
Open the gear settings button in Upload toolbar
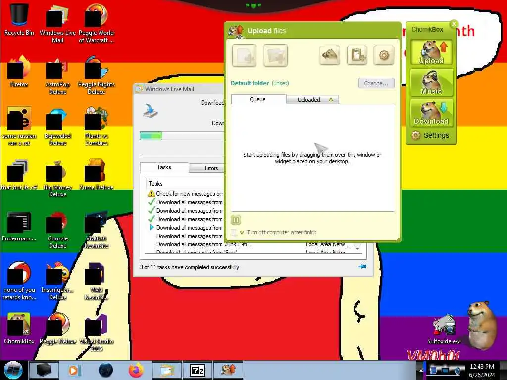click(384, 55)
